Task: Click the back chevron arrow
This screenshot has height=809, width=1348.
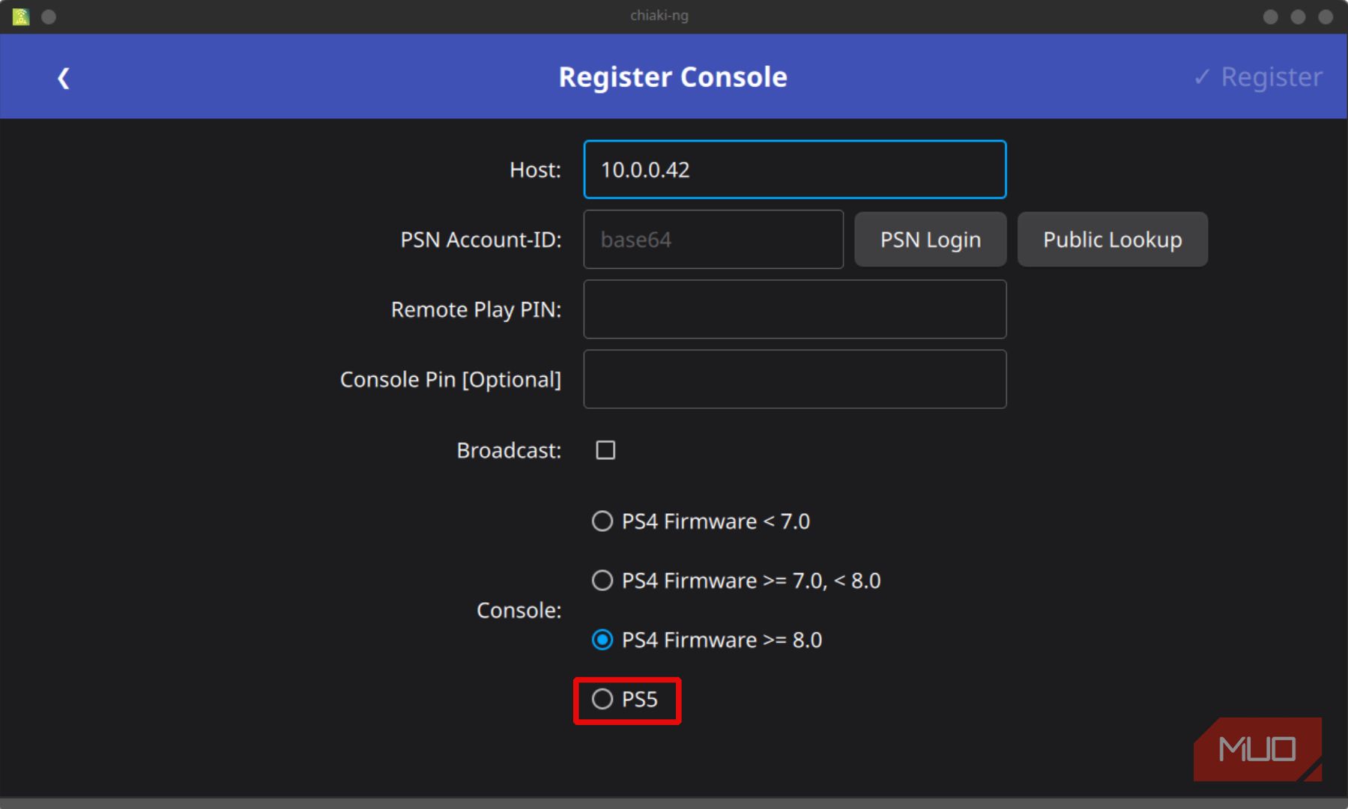Action: click(64, 77)
